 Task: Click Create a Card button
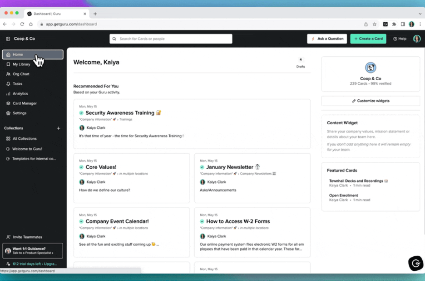[368, 39]
